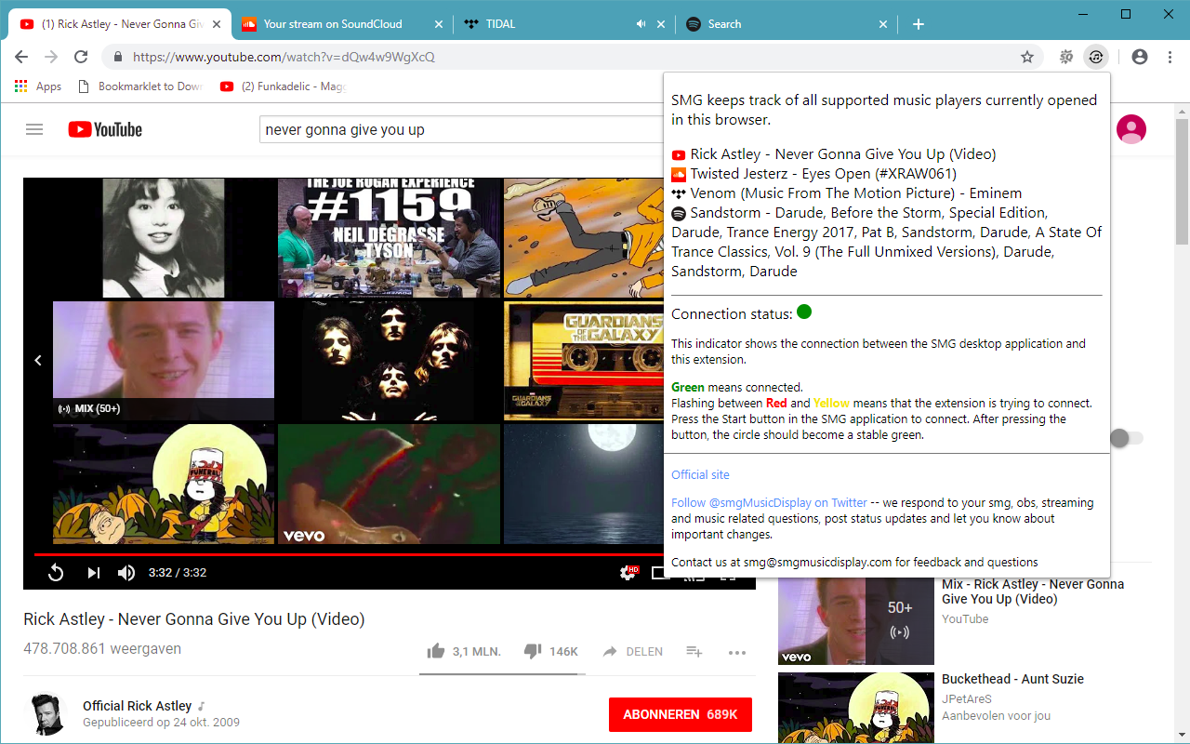The image size is (1190, 744).
Task: Open the Apps shortcut in bookmarks bar
Action: (38, 86)
